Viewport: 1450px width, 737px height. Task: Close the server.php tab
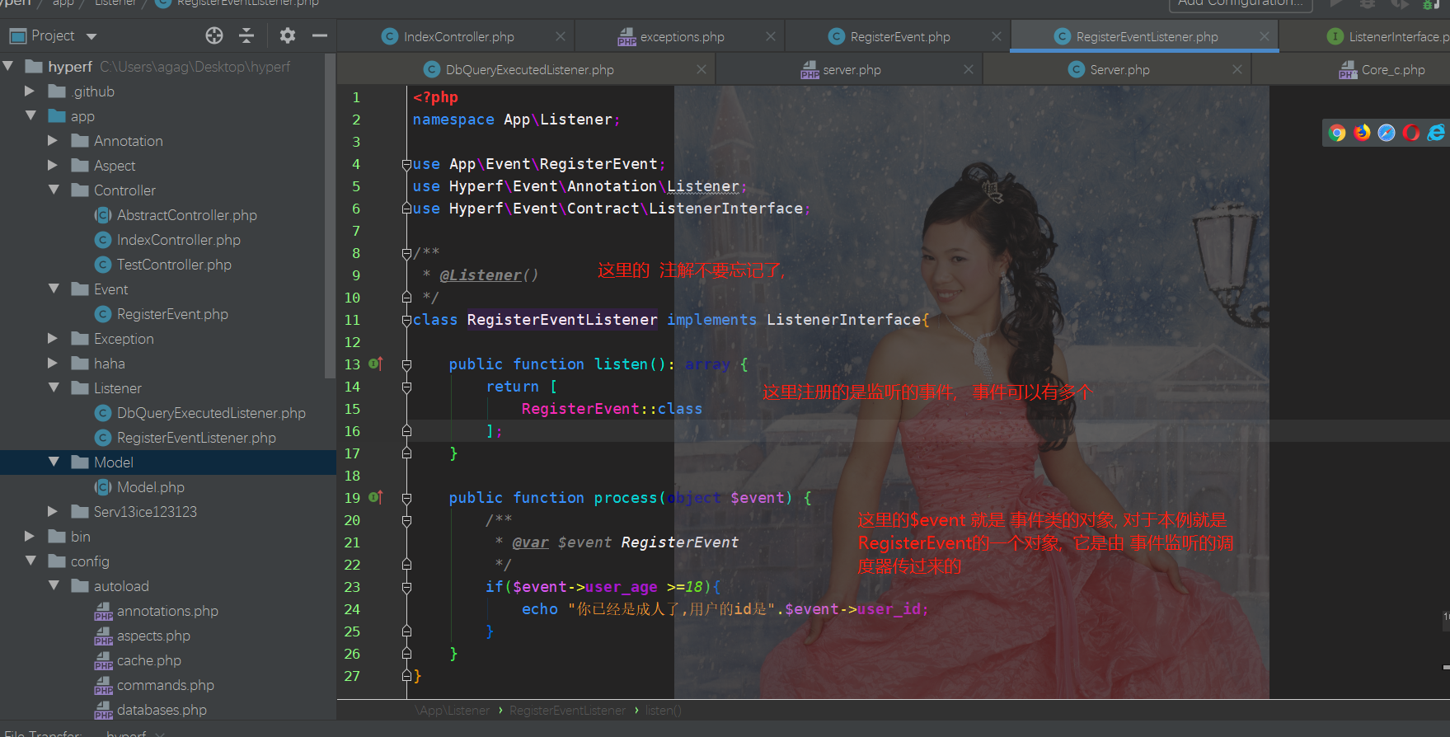pyautogui.click(x=969, y=69)
